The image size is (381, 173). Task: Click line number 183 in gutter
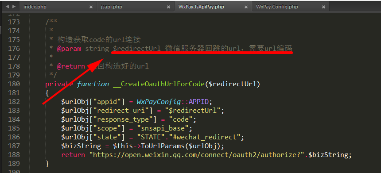point(14,111)
